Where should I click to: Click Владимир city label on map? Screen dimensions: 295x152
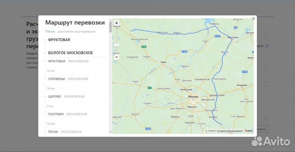click(x=242, y=85)
